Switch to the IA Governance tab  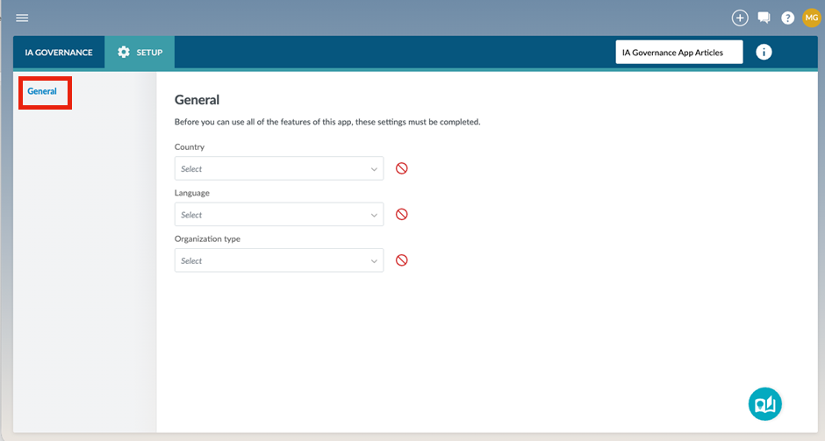(x=59, y=53)
